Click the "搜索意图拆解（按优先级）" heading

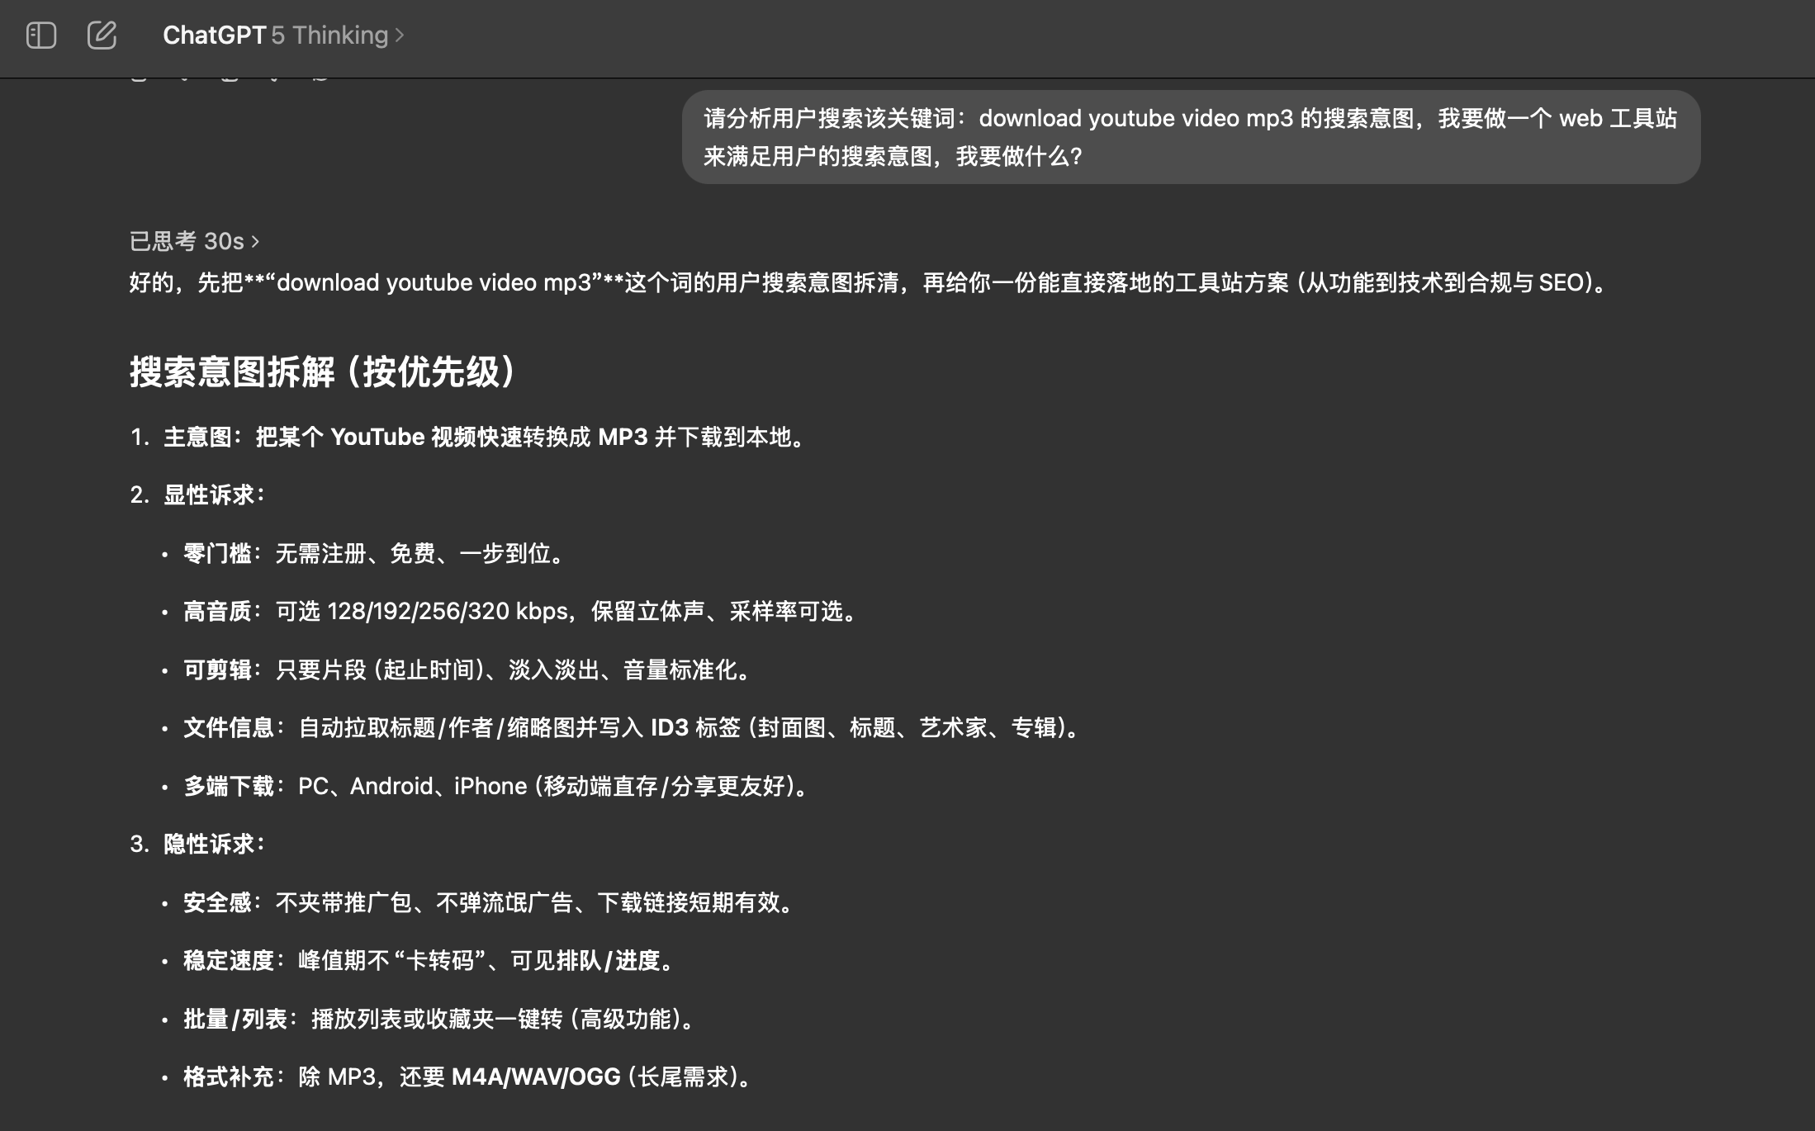tap(323, 371)
